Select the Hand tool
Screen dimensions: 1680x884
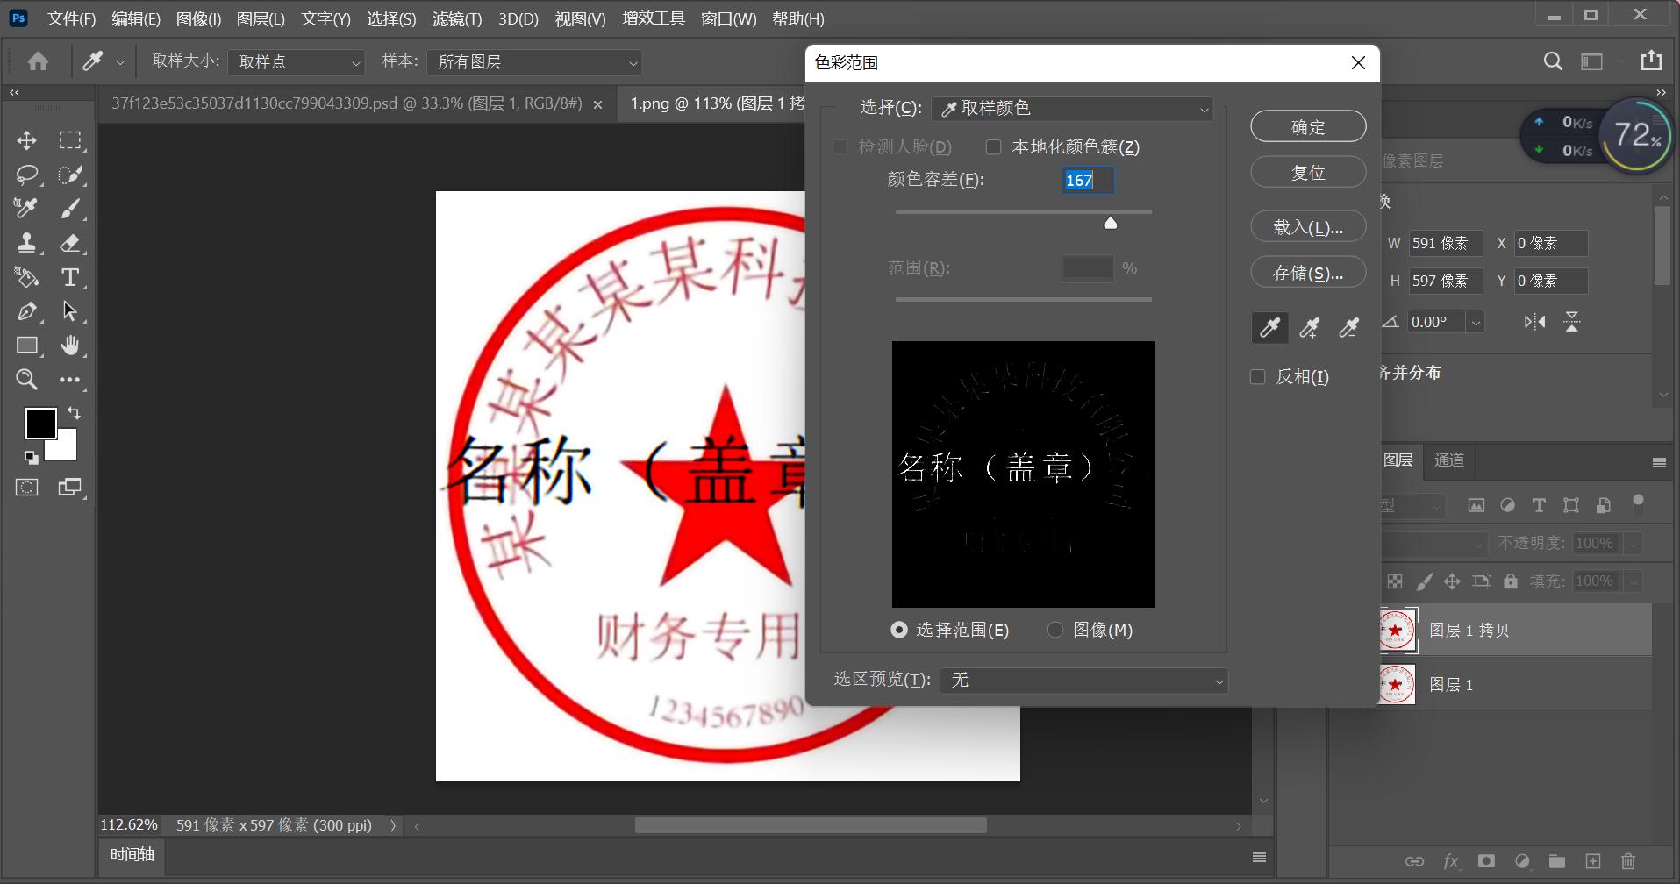click(70, 345)
